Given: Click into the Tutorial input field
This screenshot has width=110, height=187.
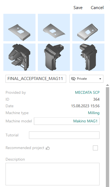Looking at the screenshot, I should (64, 135).
